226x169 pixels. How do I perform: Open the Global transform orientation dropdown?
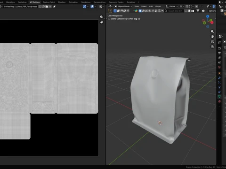[172, 7]
